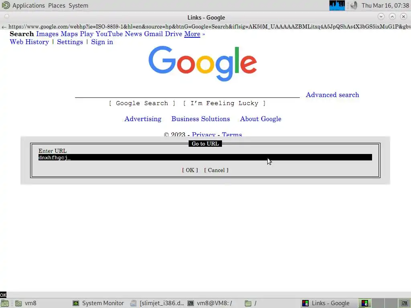Click the Enter URL input field
The image size is (411, 308).
tap(205, 157)
